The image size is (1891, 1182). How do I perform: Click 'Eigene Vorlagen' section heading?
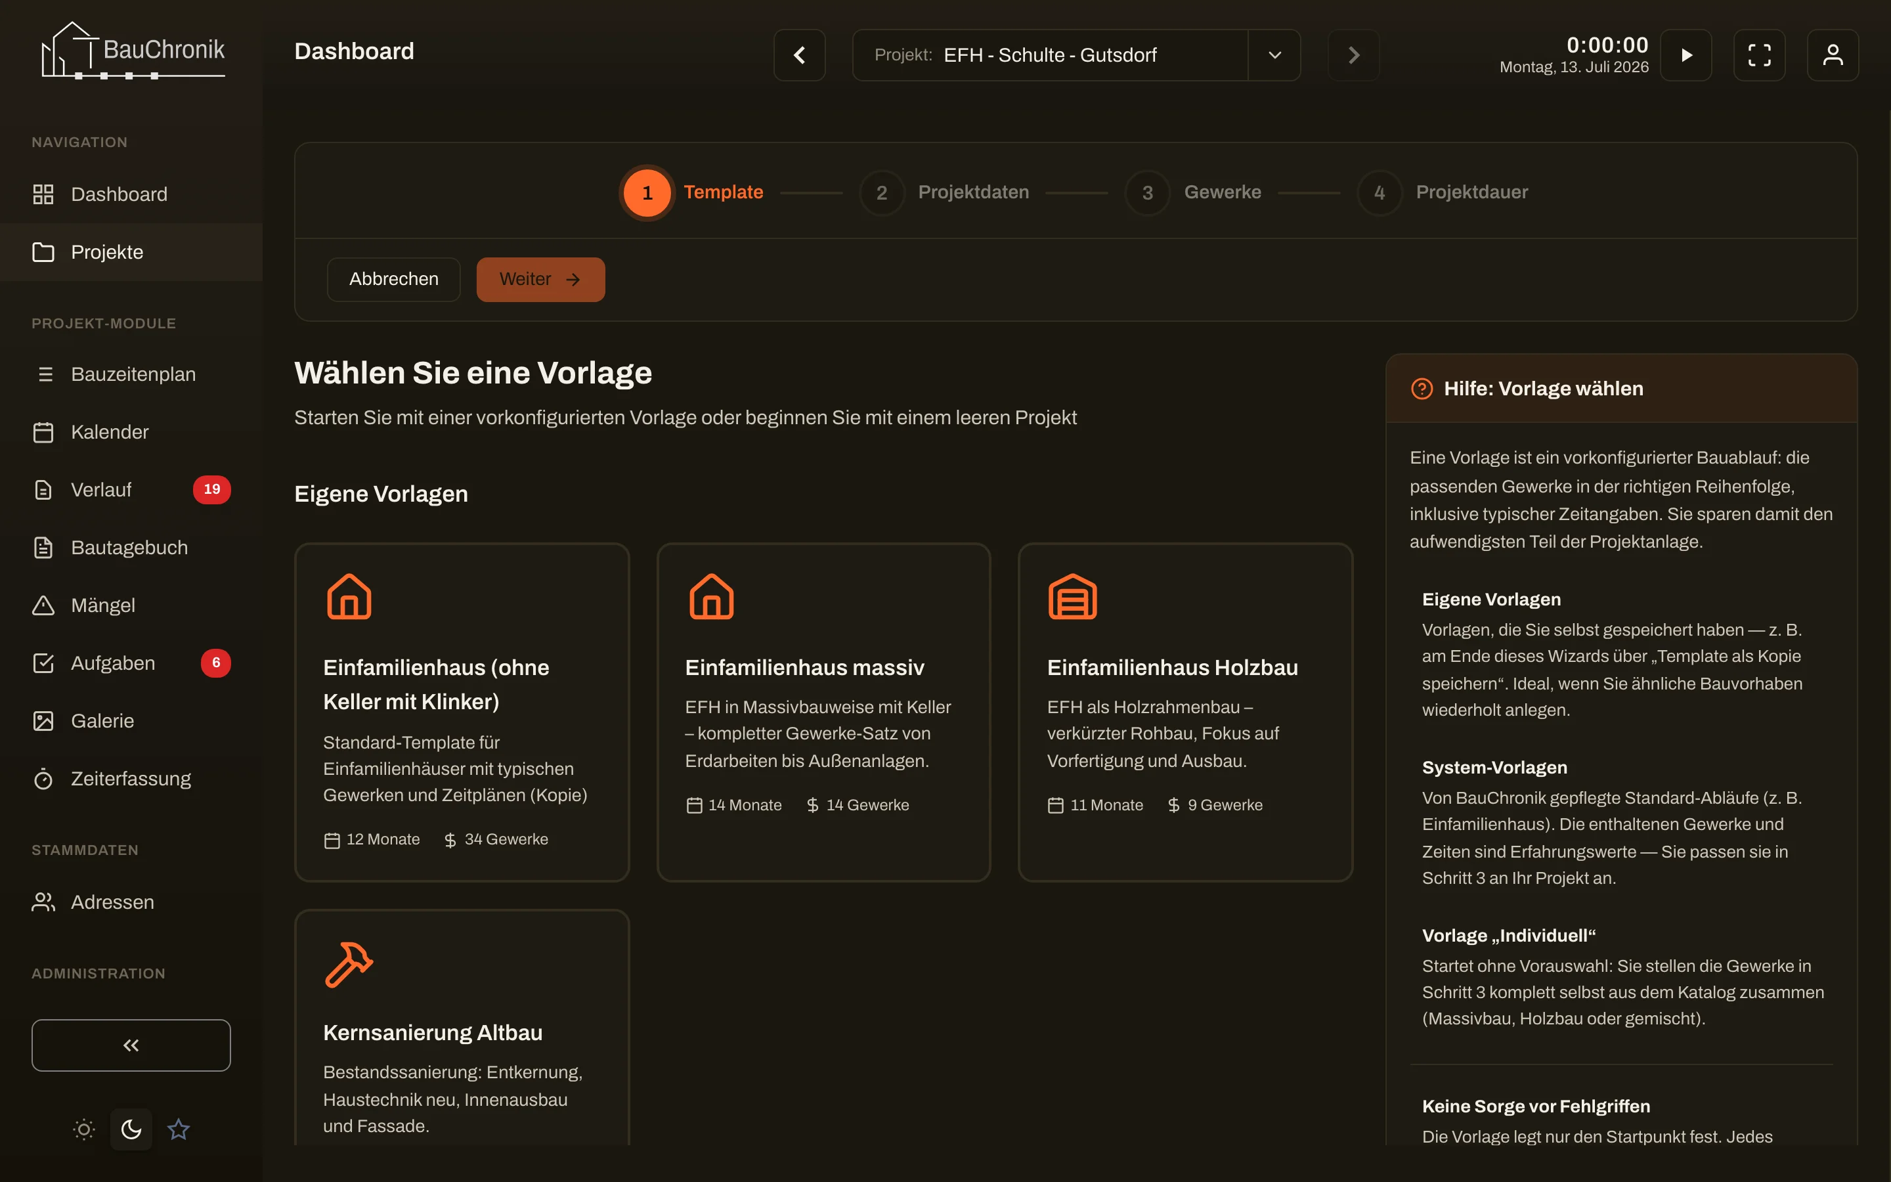(381, 494)
